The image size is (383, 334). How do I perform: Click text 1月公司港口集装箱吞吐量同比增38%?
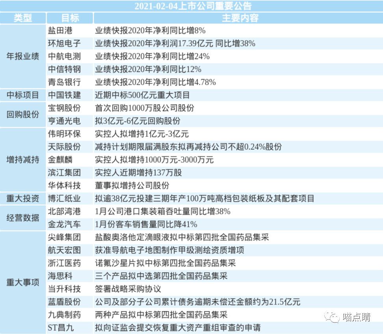coord(163,212)
